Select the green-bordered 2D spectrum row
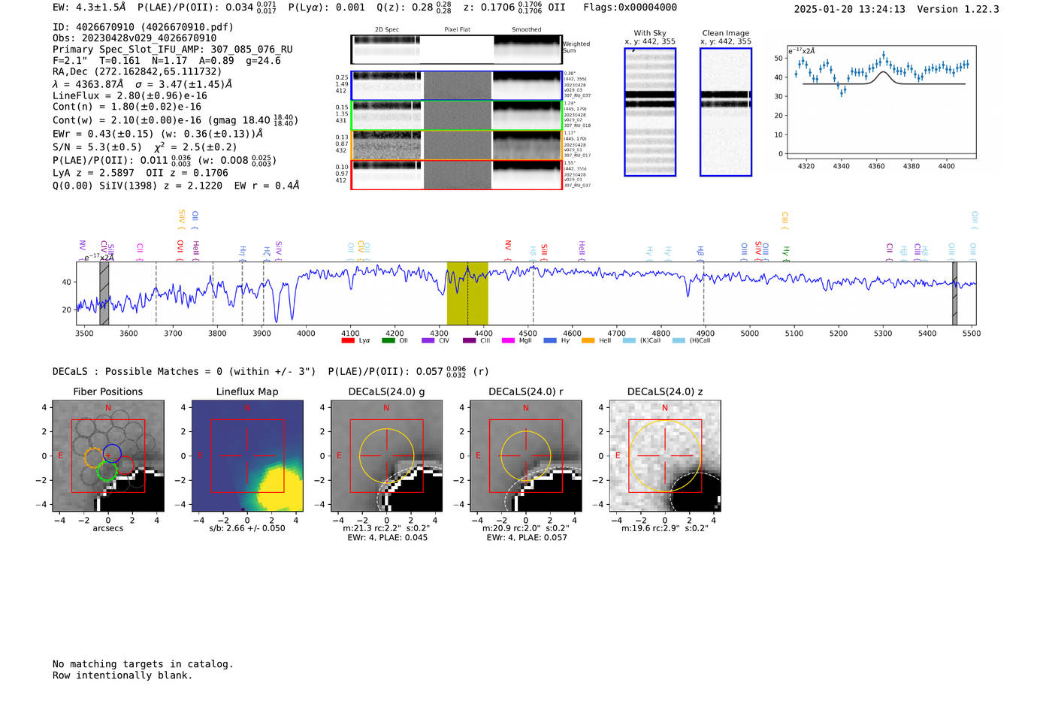The width and height of the screenshot is (1052, 716). tap(456, 115)
